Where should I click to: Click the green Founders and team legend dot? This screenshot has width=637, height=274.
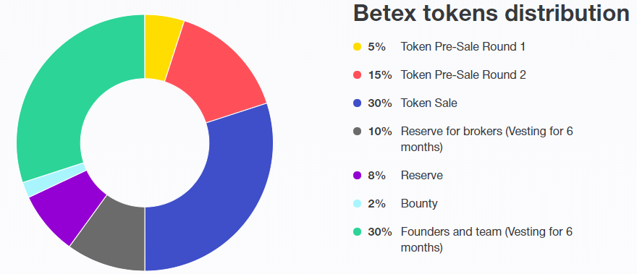click(x=357, y=232)
